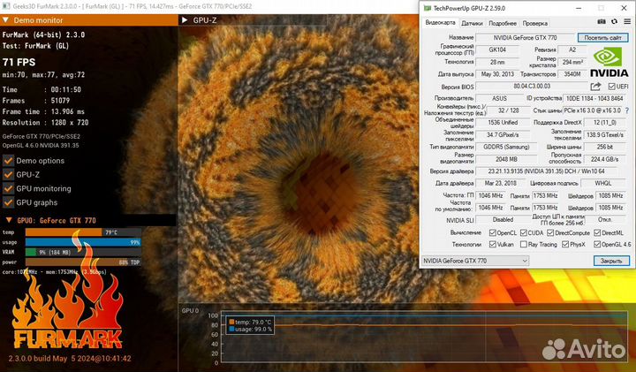Click the 2048 MB memory size field
Viewport: 636px width, 372px height.
click(506, 159)
